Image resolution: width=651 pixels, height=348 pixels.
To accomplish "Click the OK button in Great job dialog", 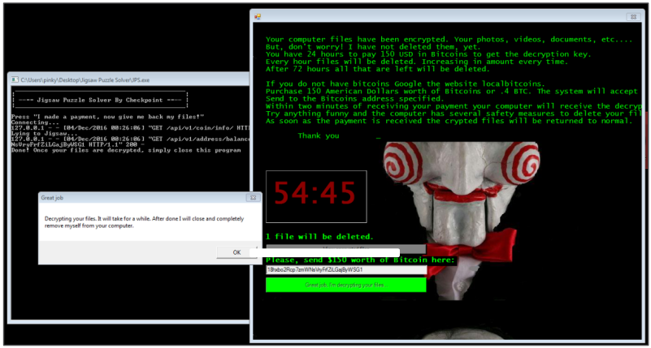I will click(237, 252).
